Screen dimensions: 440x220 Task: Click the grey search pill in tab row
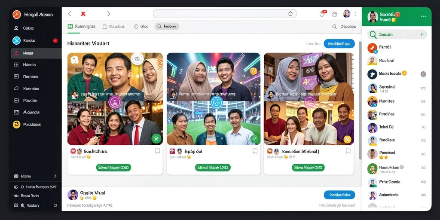click(167, 26)
